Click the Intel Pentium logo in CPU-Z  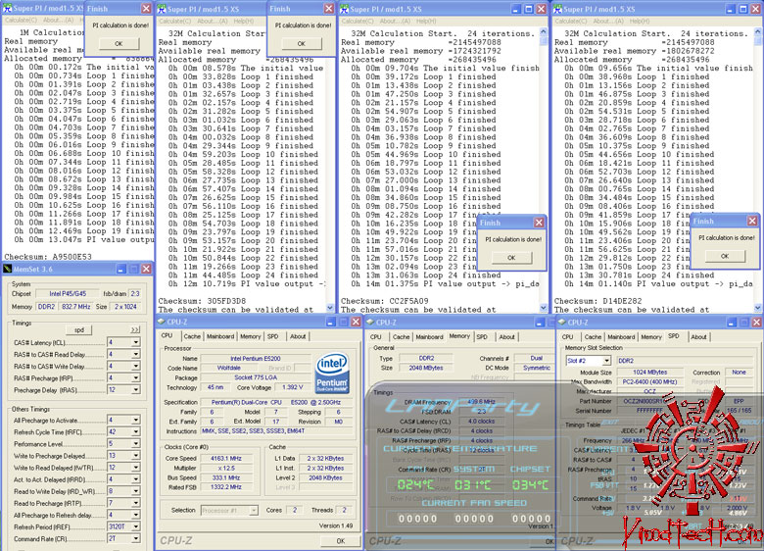[x=332, y=373]
